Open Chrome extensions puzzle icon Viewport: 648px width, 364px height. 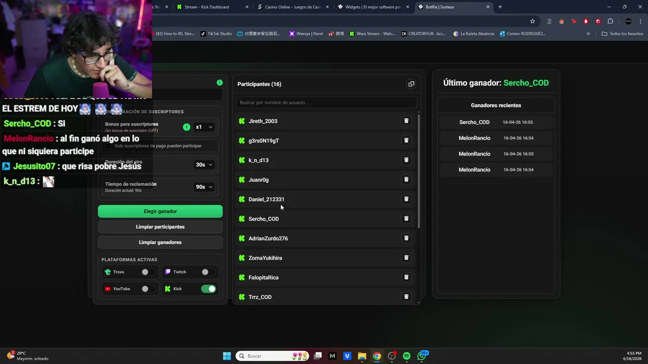(610, 21)
